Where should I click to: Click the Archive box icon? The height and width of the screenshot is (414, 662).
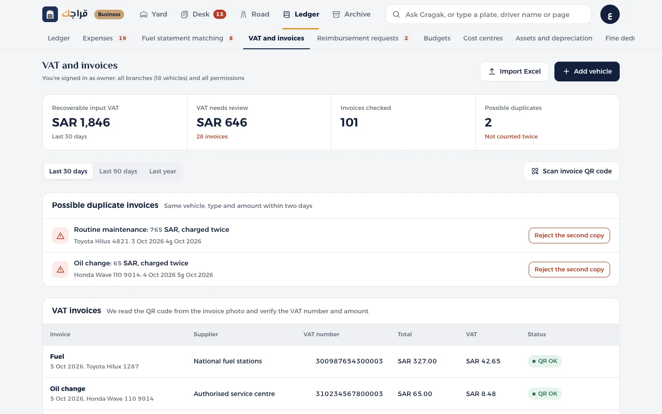tap(336, 14)
